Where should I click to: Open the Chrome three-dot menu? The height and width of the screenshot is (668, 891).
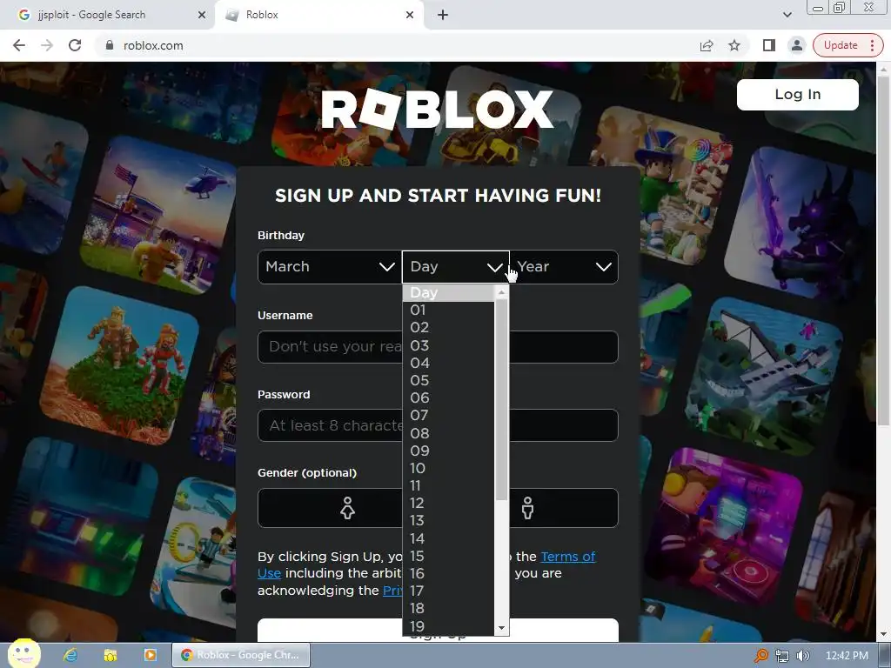tap(872, 45)
